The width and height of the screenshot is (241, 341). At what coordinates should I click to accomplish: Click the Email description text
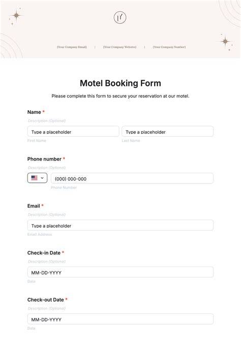pos(47,214)
